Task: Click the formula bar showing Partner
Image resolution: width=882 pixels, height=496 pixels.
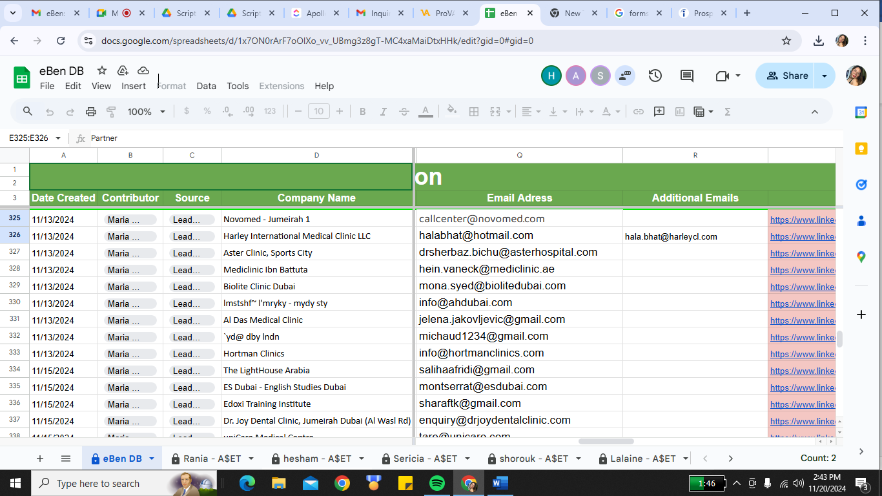Action: pyautogui.click(x=464, y=138)
